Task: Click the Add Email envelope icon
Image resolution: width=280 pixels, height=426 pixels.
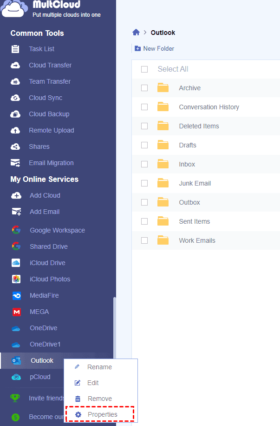Action: coord(16,212)
